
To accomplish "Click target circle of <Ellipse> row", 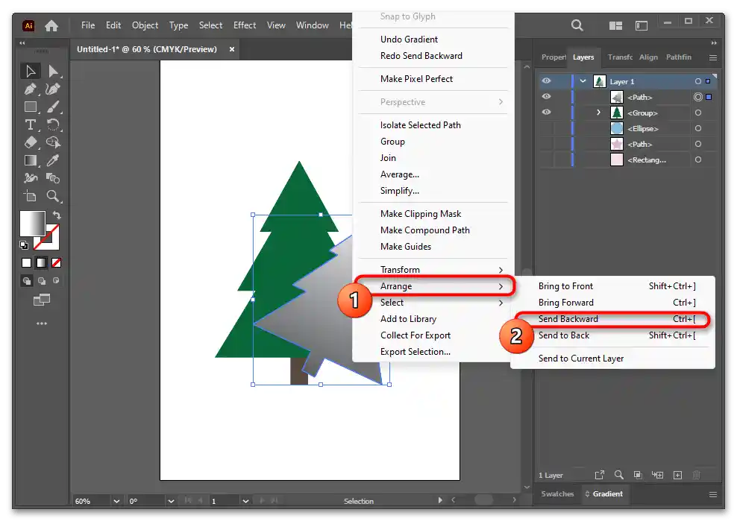I will click(x=698, y=128).
